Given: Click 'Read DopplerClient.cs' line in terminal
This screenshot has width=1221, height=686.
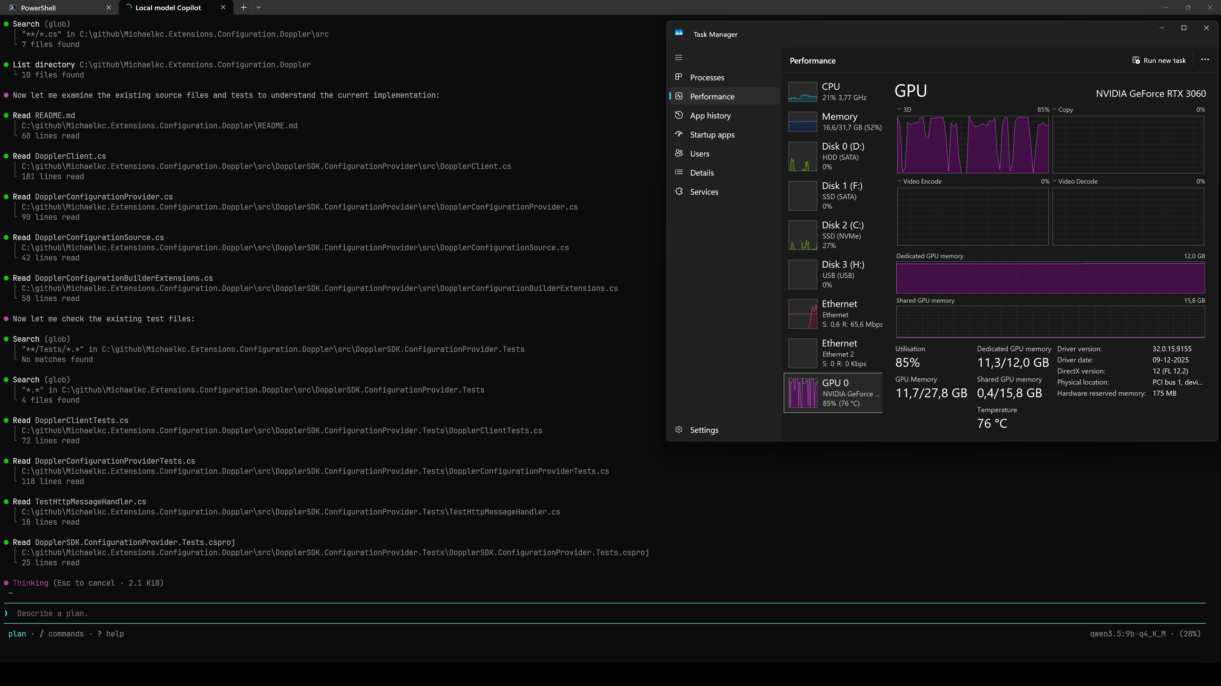Looking at the screenshot, I should (59, 156).
